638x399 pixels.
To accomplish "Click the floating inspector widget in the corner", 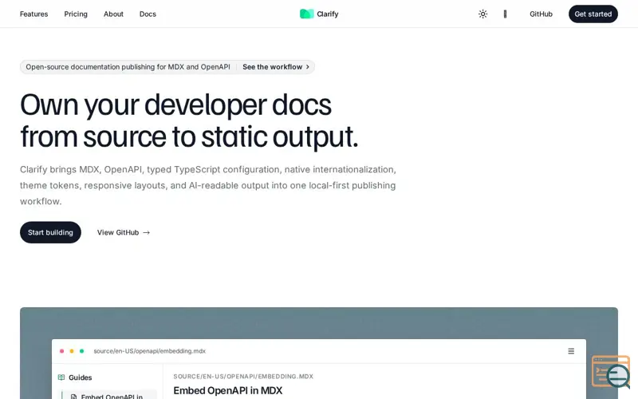I will pyautogui.click(x=611, y=372).
